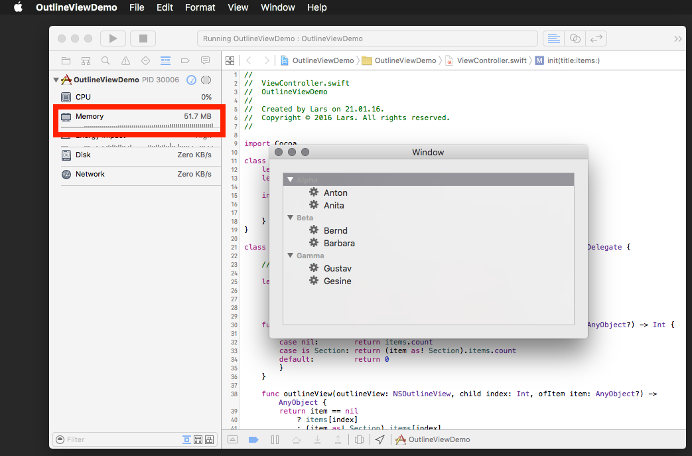The image size is (692, 456).
Task: Select the CPU gauge row
Action: (x=137, y=97)
